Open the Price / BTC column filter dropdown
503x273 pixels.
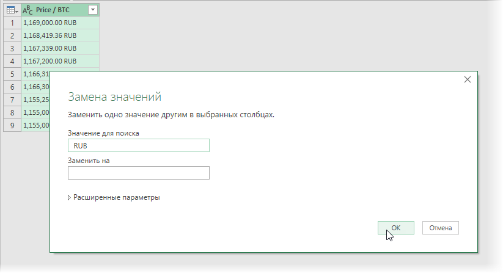(x=93, y=10)
